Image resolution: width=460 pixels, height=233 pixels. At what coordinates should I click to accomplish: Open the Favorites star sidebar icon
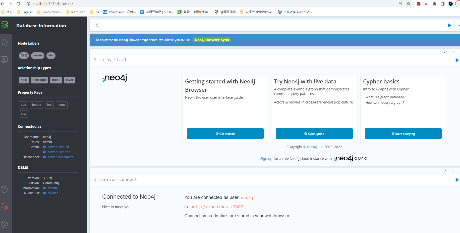click(x=4, y=42)
